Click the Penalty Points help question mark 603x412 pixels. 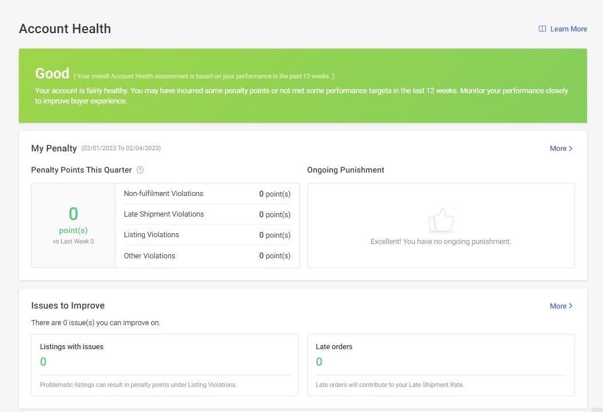point(140,170)
